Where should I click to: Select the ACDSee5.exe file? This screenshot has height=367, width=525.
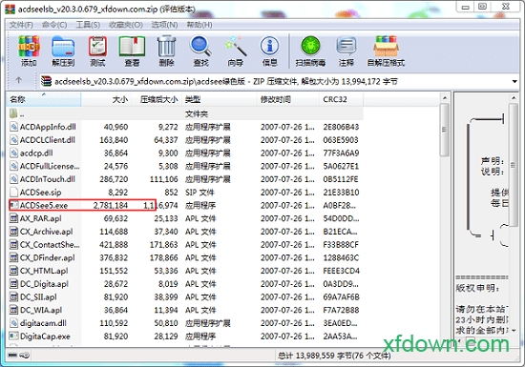click(x=44, y=205)
